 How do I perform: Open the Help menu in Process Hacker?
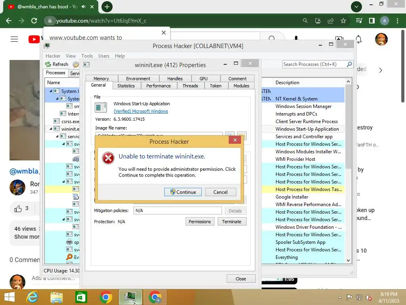click(120, 56)
